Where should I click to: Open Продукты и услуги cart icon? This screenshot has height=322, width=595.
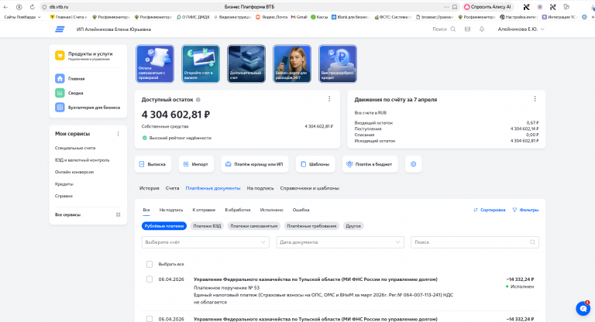click(60, 56)
